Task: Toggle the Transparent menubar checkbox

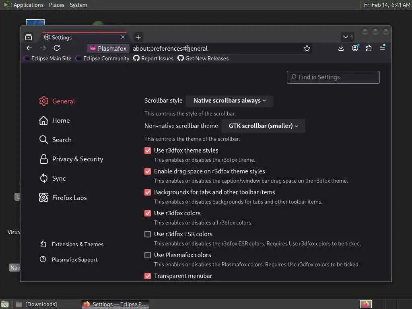Action: point(148,276)
